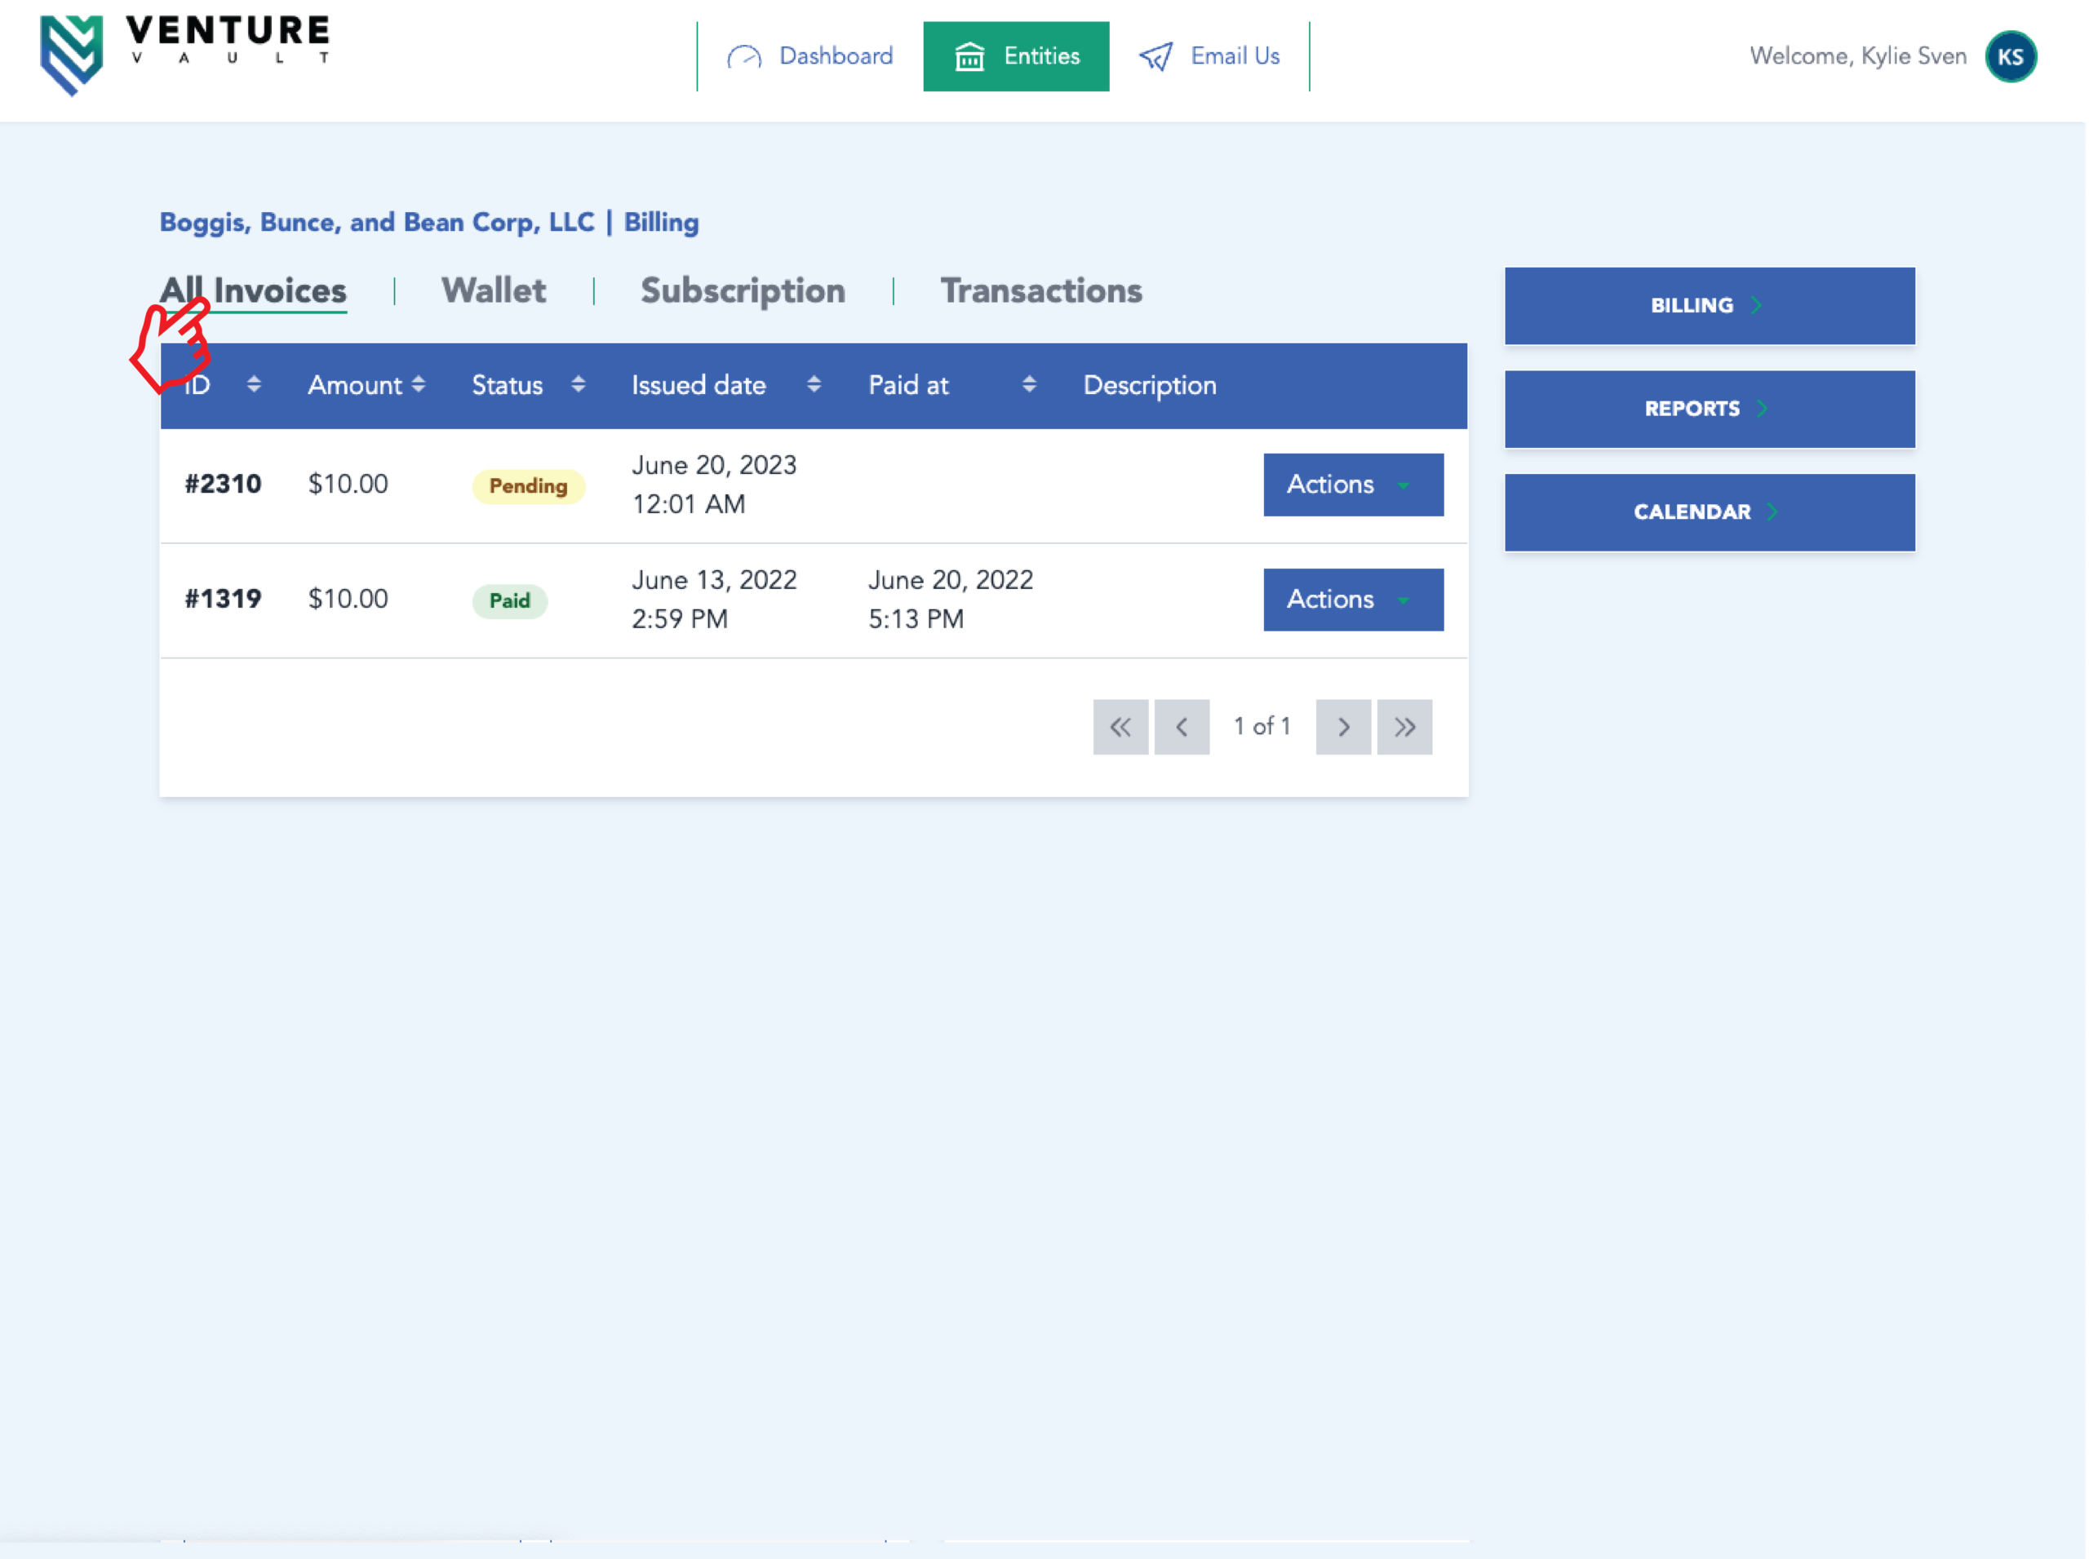
Task: Open the Transactions tab
Action: pyautogui.click(x=1040, y=290)
